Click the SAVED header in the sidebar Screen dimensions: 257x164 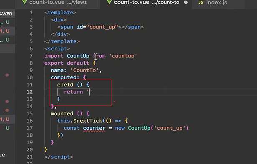(6, 13)
